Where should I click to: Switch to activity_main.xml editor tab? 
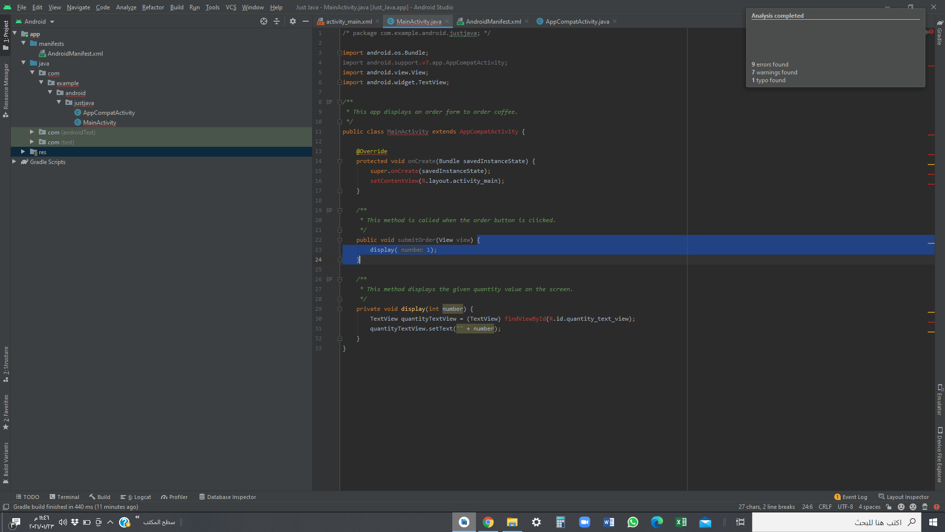tap(348, 22)
